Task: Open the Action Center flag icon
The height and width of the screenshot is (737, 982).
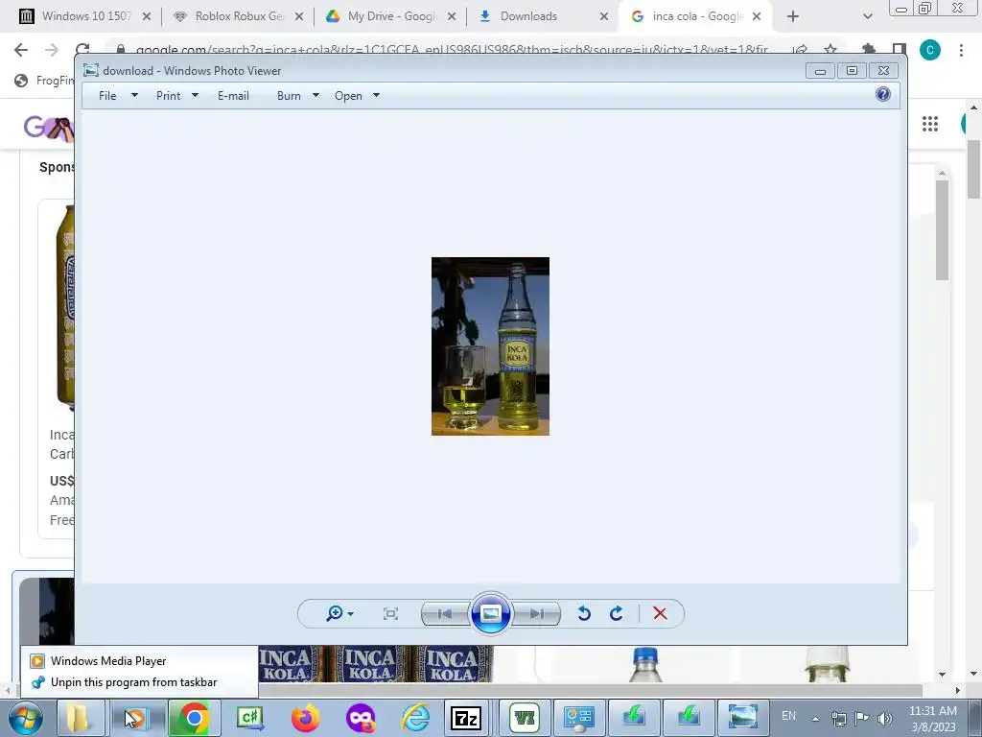Action: [x=862, y=718]
